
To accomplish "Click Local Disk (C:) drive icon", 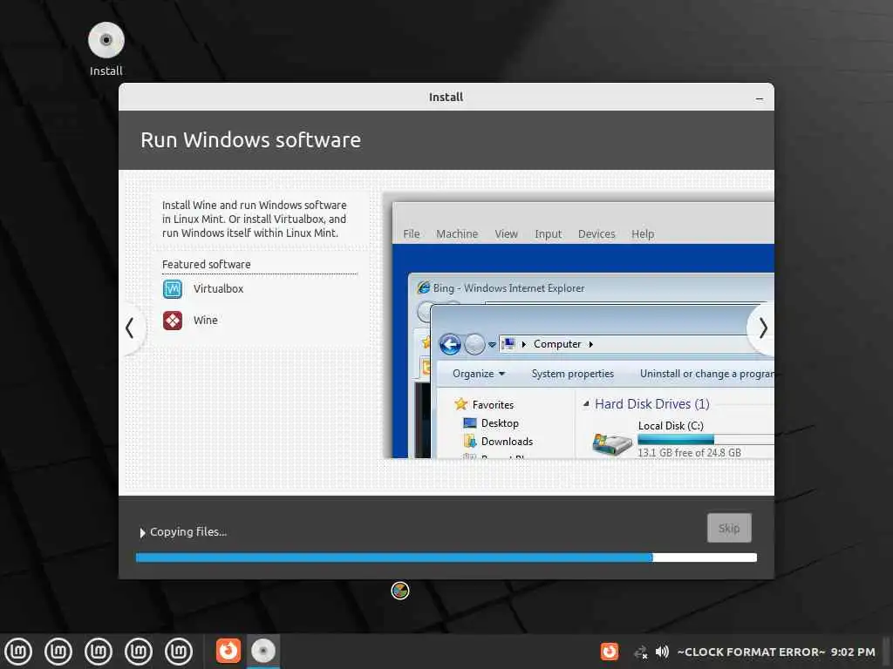I will click(611, 443).
